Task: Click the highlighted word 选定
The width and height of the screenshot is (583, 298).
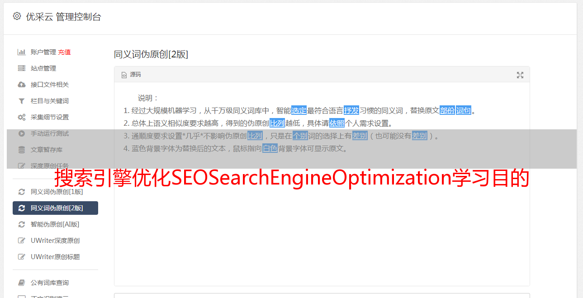Action: tap(299, 110)
